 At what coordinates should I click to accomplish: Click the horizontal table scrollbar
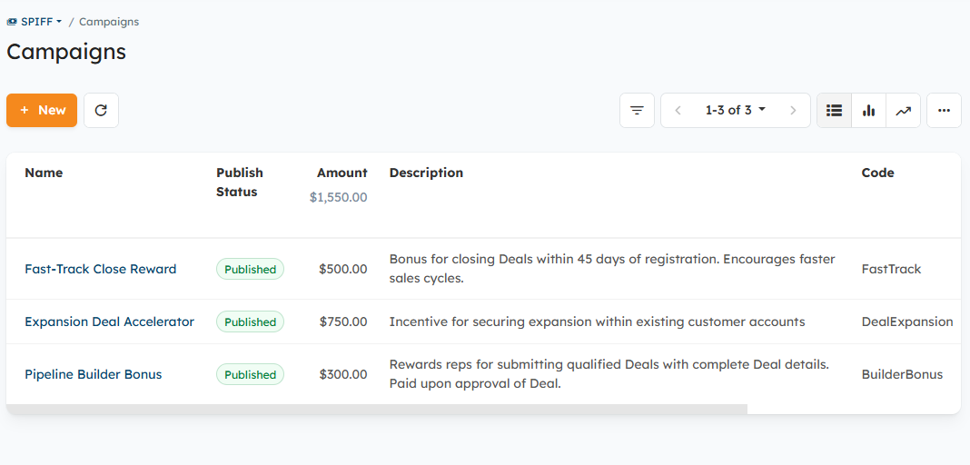click(377, 409)
